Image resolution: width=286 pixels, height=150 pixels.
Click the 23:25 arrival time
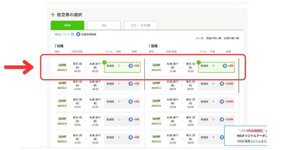pos(190,71)
